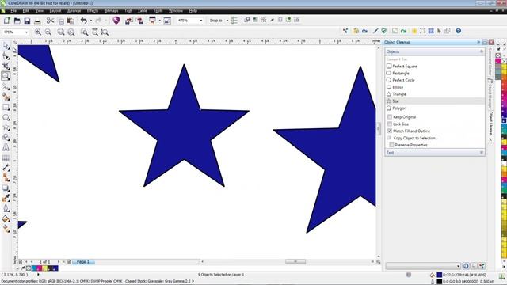The height and width of the screenshot is (285, 507).
Task: Select the Text tool
Action: coord(6,148)
